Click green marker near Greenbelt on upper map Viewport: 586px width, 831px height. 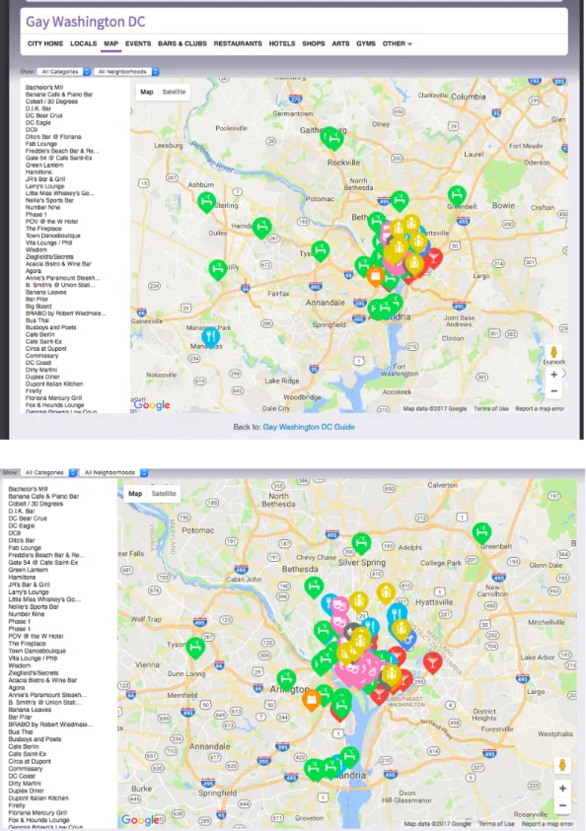point(457,196)
